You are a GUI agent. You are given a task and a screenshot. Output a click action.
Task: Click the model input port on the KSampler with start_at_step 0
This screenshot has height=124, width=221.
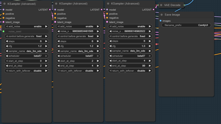coord(4,10)
